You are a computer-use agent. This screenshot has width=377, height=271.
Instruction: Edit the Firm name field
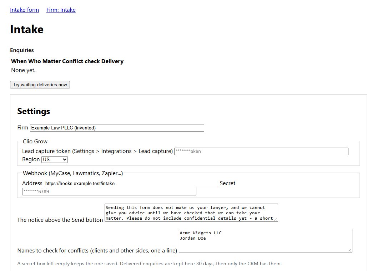point(117,128)
